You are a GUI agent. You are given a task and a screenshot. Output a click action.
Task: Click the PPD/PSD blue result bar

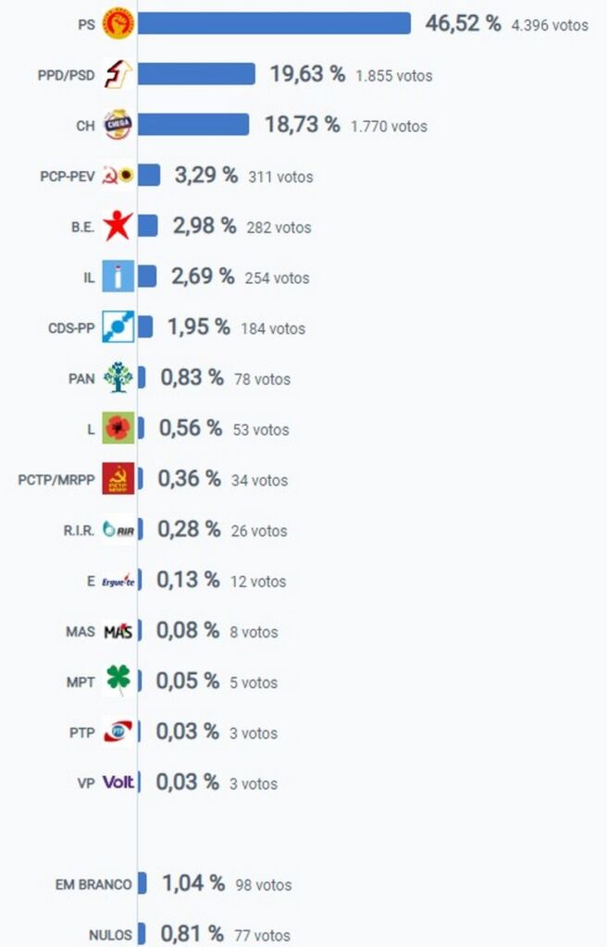click(196, 74)
